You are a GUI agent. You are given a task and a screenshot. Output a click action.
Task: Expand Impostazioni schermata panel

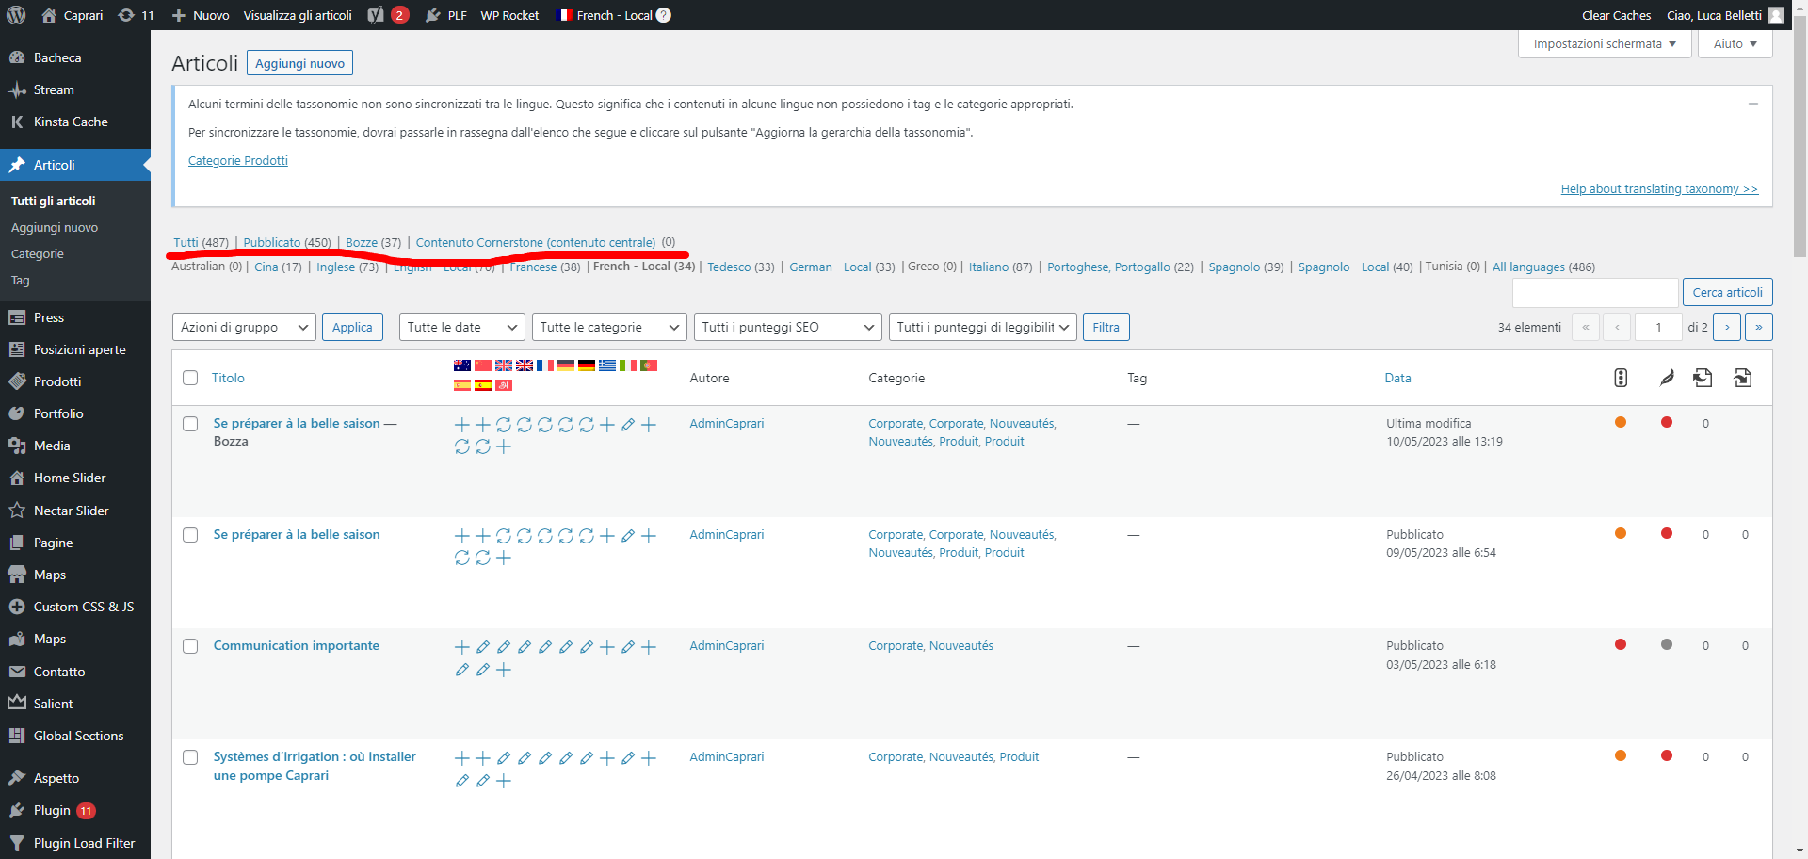[x=1605, y=43]
